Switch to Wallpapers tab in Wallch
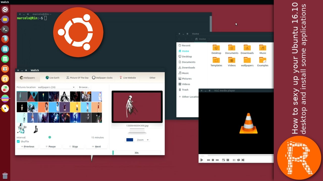Image resolution: width=323 pixels, height=181 pixels. (27, 78)
